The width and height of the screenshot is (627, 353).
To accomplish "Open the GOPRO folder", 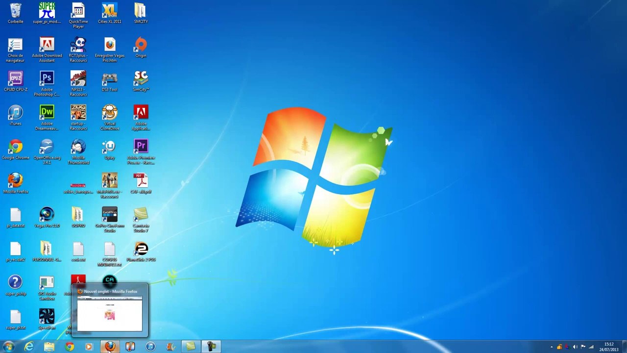I will click(x=78, y=218).
